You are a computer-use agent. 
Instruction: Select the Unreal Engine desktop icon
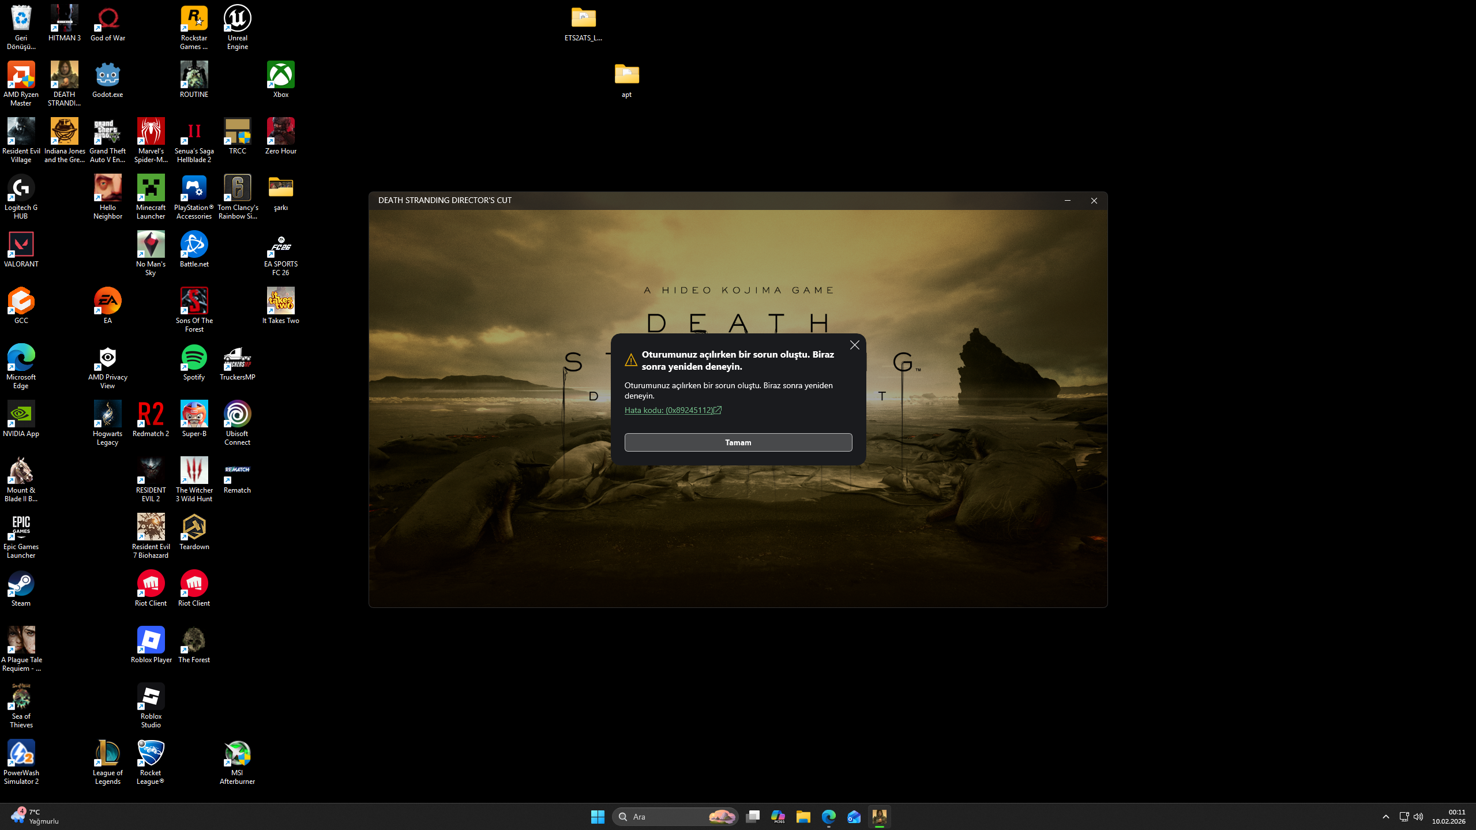[238, 28]
